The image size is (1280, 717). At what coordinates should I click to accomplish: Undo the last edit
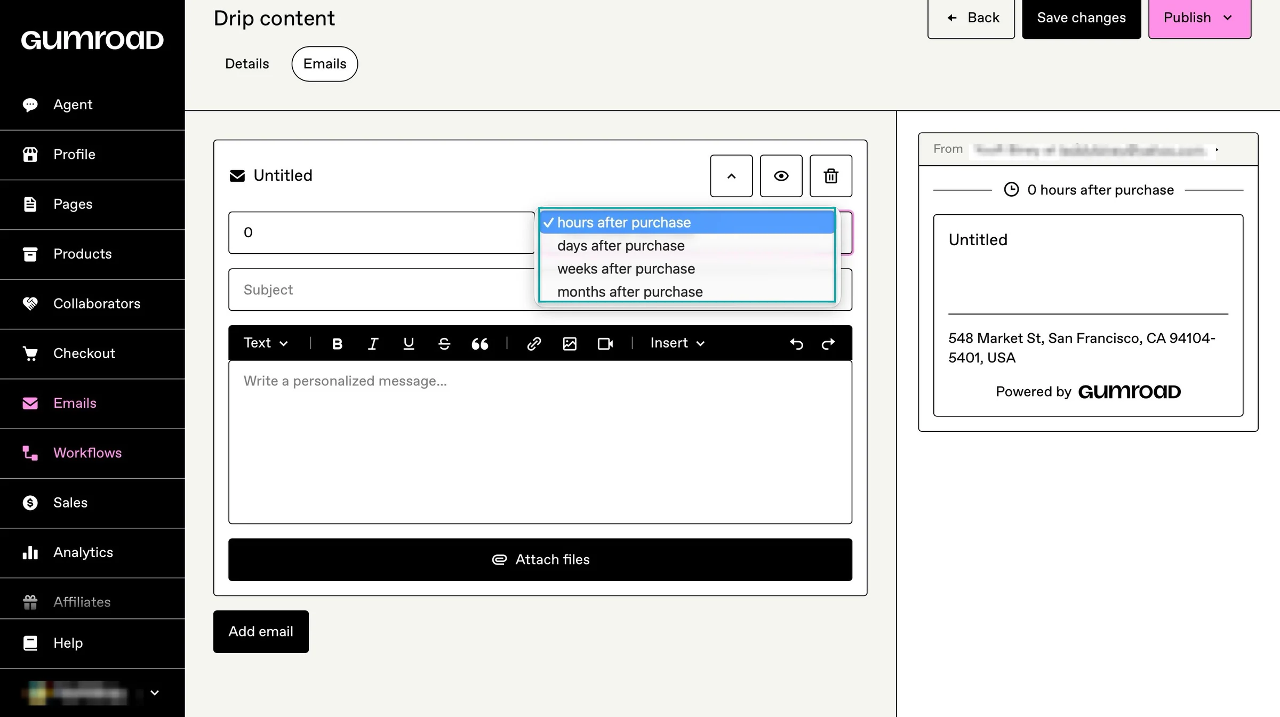[x=796, y=344]
